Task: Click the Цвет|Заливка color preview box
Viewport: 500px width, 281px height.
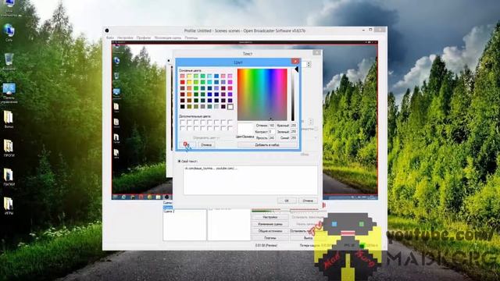Action: [x=245, y=129]
